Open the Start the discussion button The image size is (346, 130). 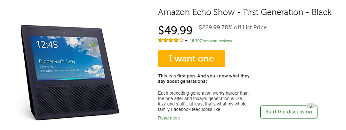(x=289, y=112)
